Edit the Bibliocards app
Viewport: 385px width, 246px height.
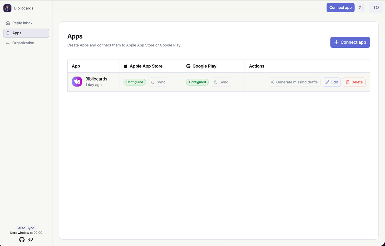pyautogui.click(x=332, y=82)
